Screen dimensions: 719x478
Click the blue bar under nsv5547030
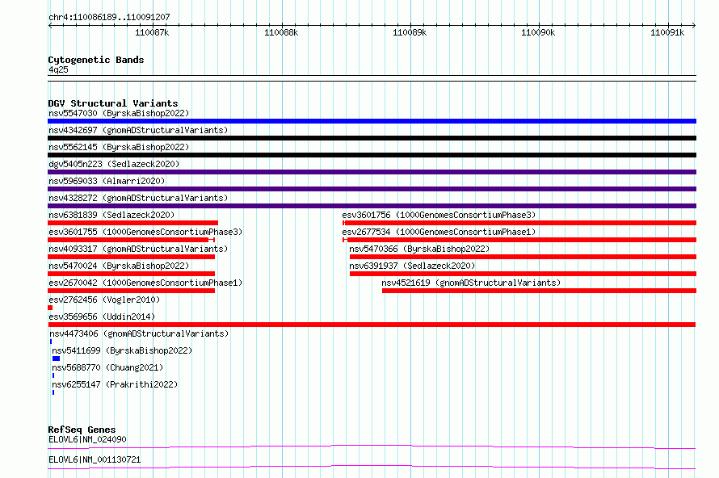coord(372,121)
